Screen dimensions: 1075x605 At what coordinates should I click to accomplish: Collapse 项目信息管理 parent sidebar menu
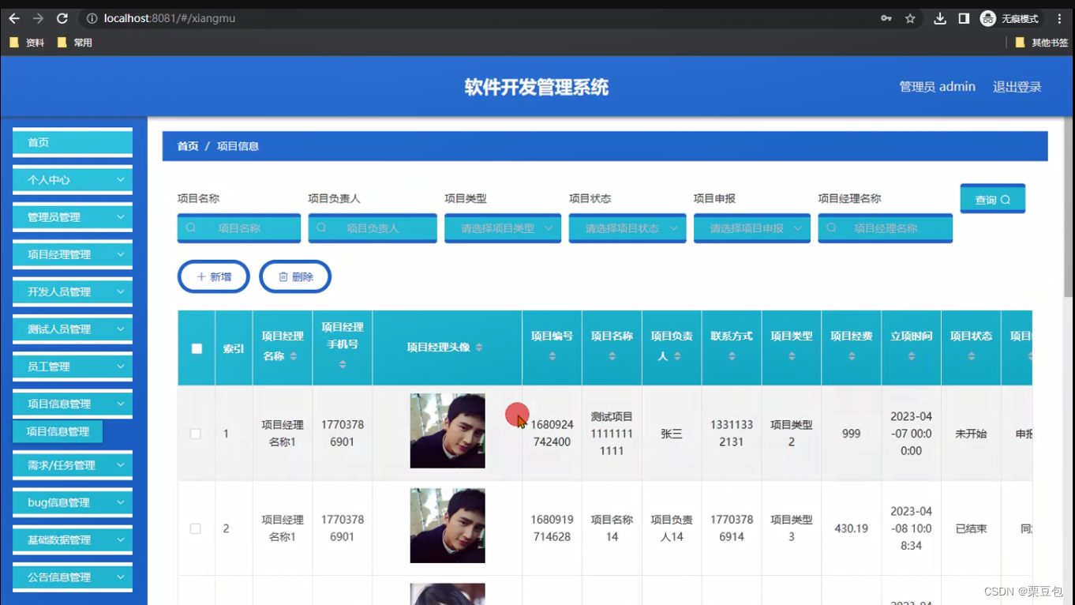73,404
